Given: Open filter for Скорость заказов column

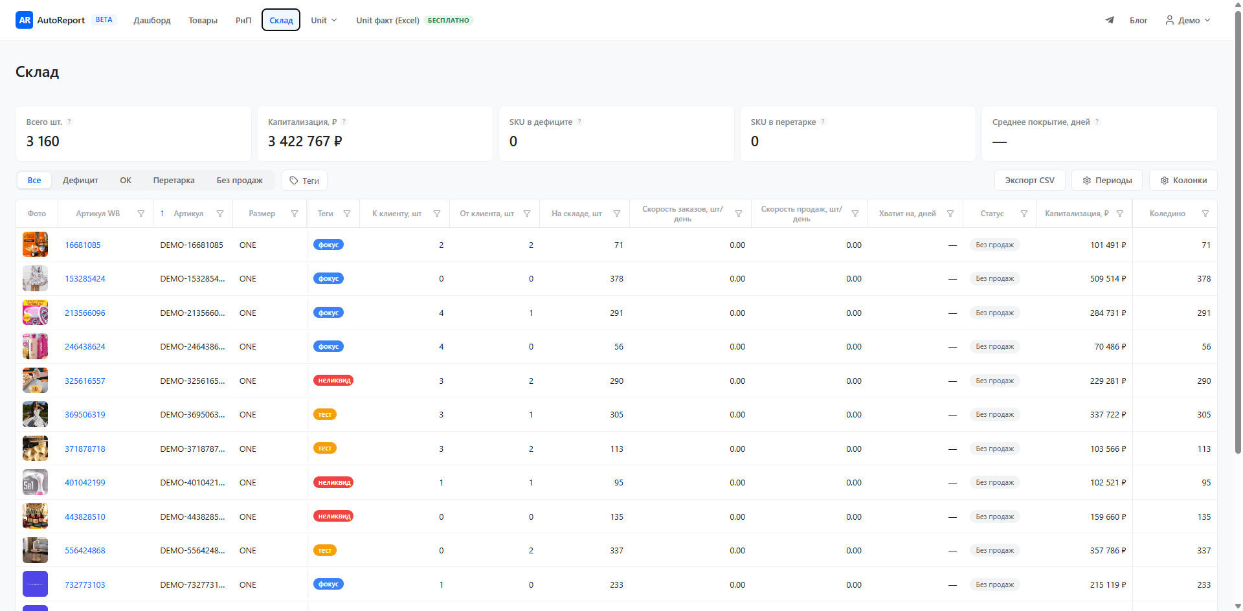Looking at the screenshot, I should pos(739,214).
